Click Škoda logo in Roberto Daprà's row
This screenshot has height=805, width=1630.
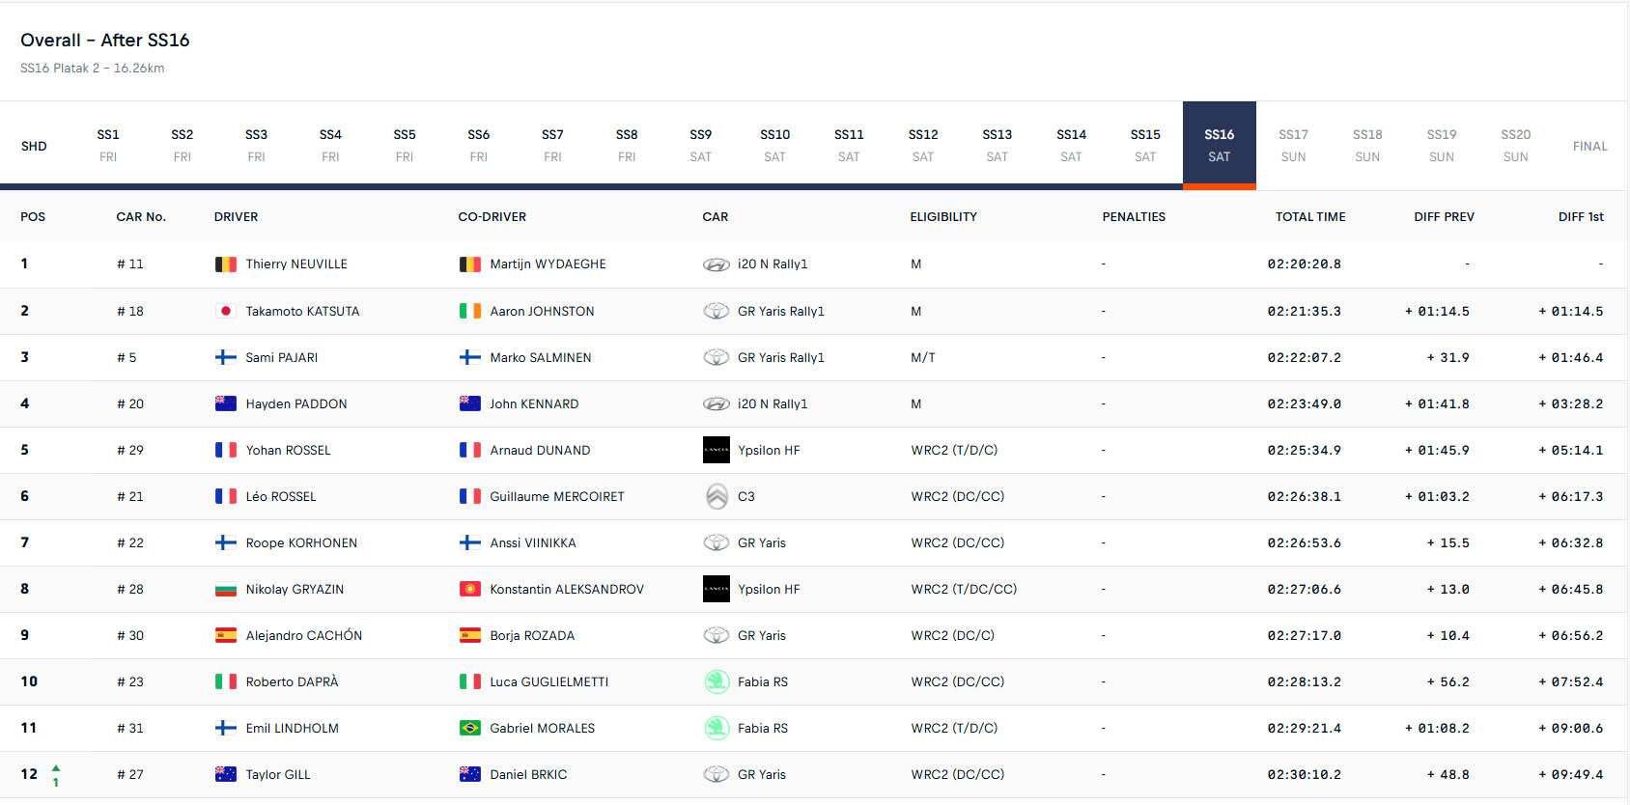tap(716, 681)
